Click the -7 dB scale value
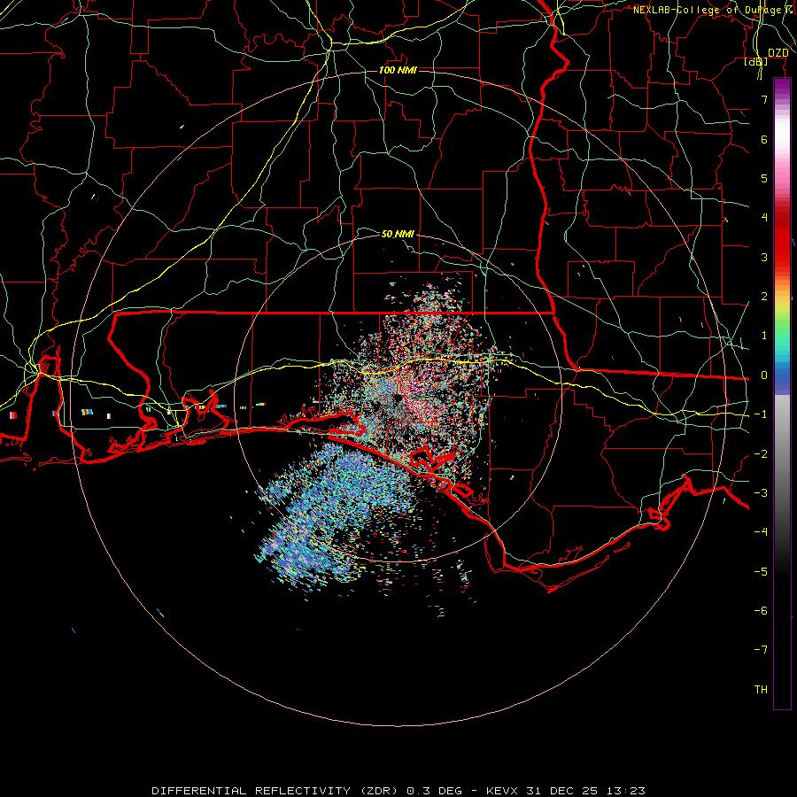 [x=761, y=650]
